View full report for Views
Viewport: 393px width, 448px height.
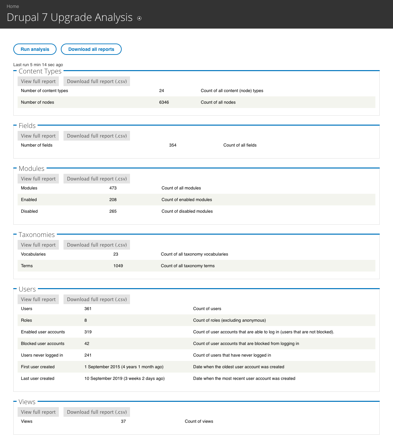click(38, 412)
